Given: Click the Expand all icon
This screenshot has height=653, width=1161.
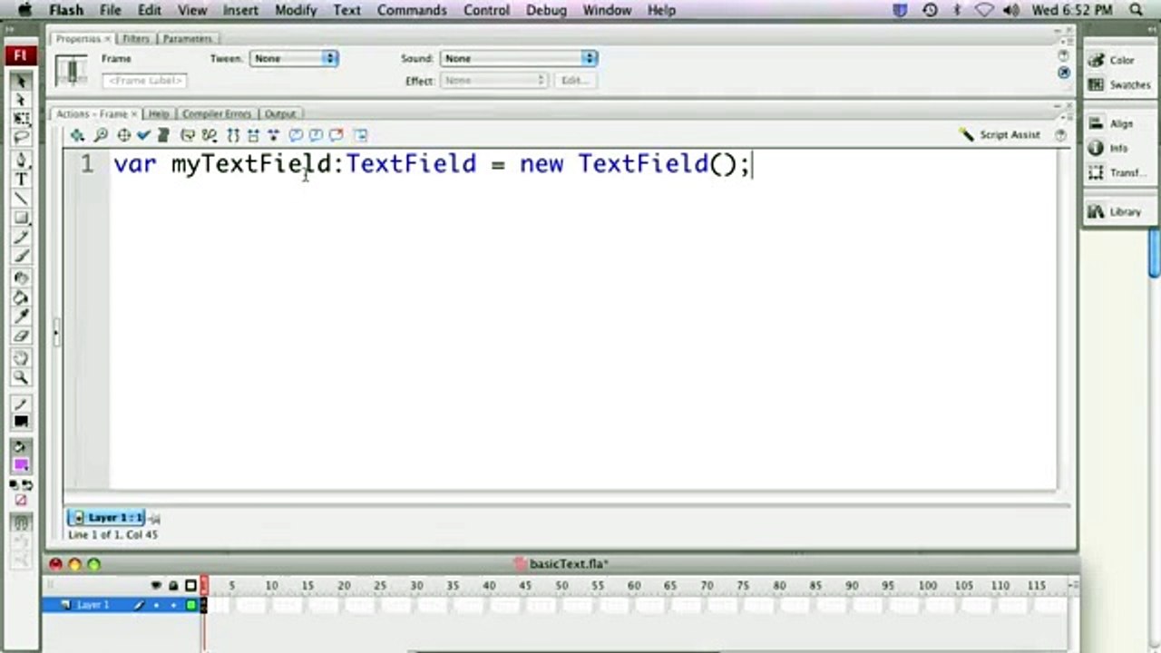Looking at the screenshot, I should pyautogui.click(x=273, y=135).
